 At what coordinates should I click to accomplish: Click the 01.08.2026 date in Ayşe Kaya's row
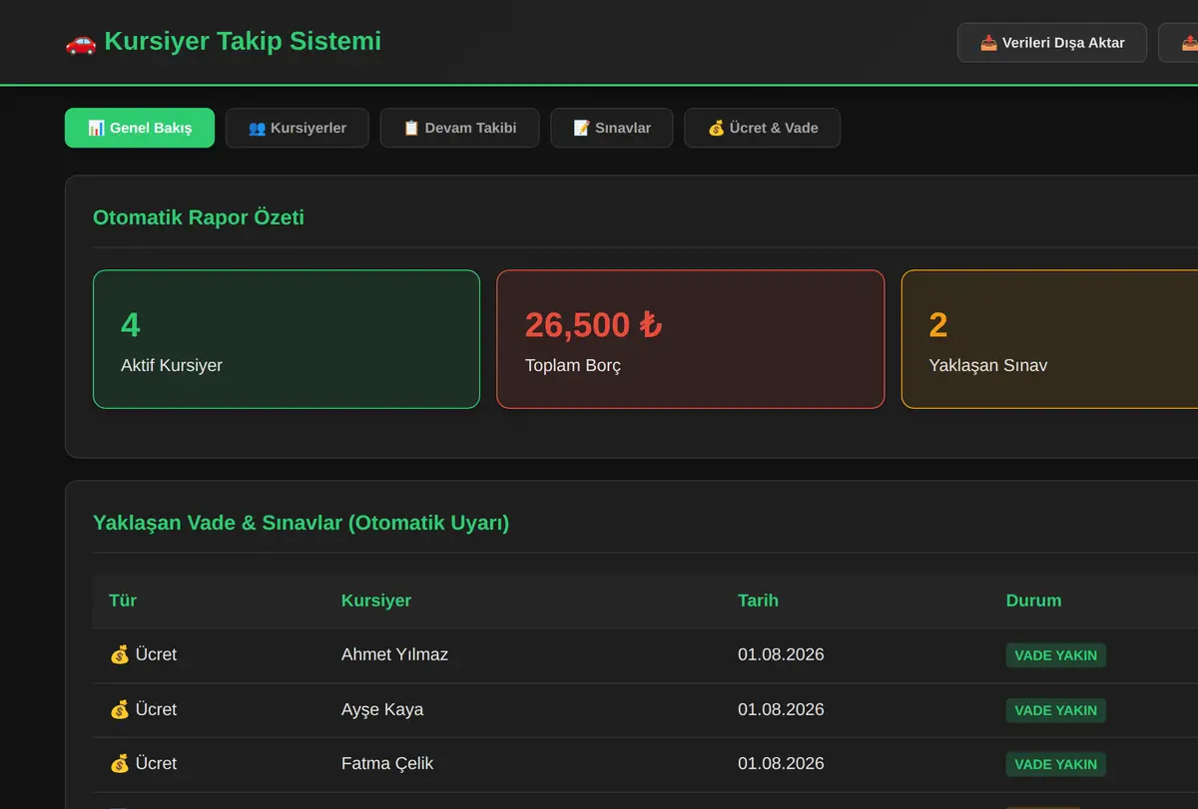pyautogui.click(x=781, y=710)
